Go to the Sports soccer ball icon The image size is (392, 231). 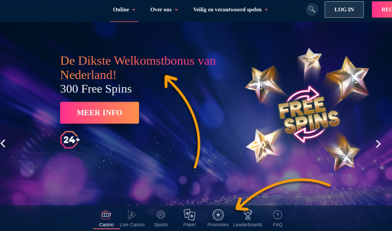coord(161,214)
